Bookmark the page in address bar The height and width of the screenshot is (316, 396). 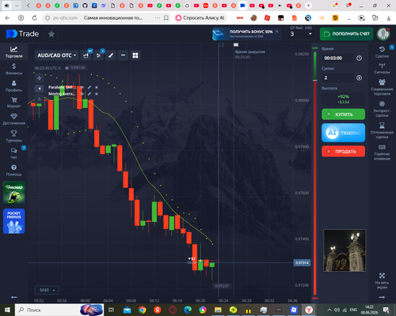pos(166,17)
